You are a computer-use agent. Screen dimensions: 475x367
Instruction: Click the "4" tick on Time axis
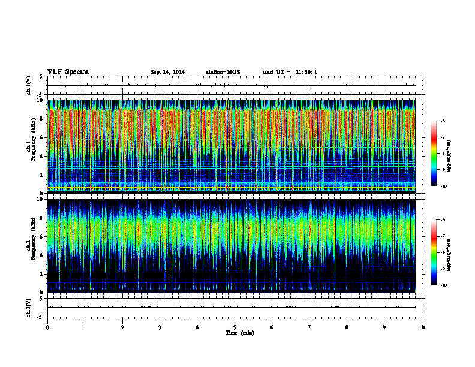coord(197,327)
